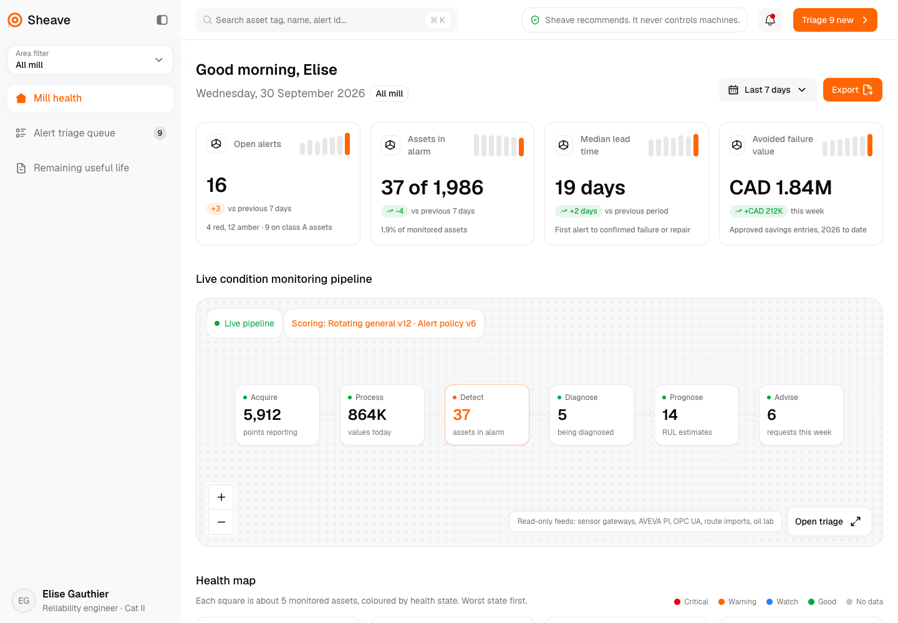This screenshot has height=623, width=898.
Task: Export the dashboard report
Action: click(852, 90)
